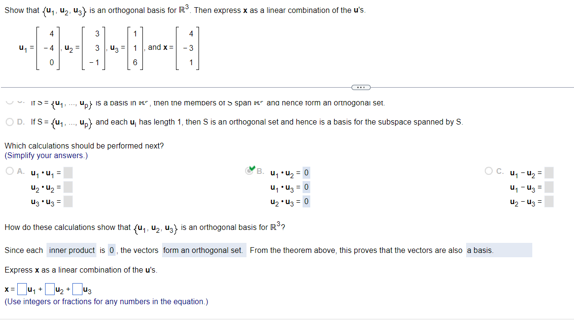Expand the collapsed section via the ellipsis button
The image size is (574, 320).
pyautogui.click(x=361, y=87)
